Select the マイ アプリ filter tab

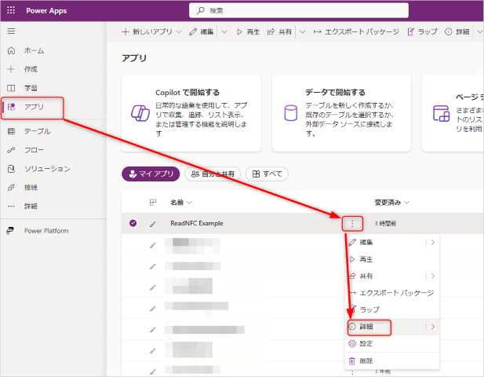[x=151, y=174]
